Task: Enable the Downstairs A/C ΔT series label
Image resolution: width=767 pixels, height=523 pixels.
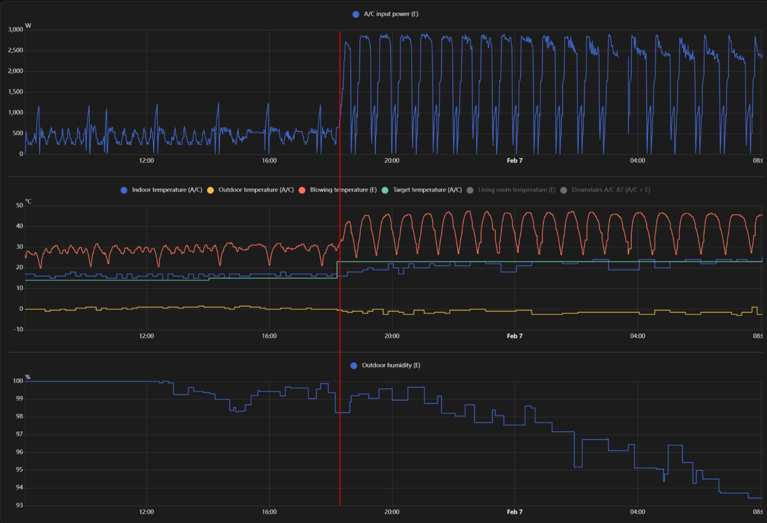Action: [x=610, y=190]
